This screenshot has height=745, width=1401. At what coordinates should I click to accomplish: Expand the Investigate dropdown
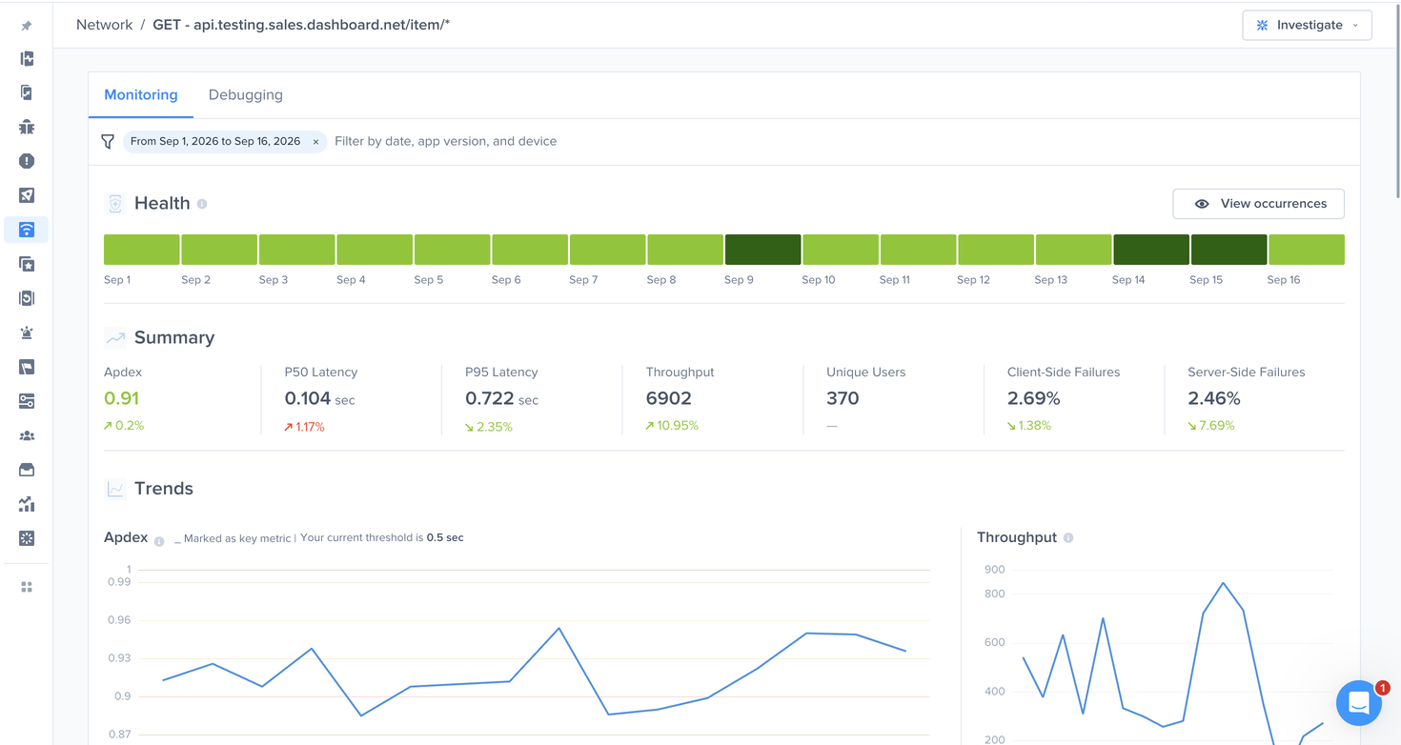point(1307,25)
